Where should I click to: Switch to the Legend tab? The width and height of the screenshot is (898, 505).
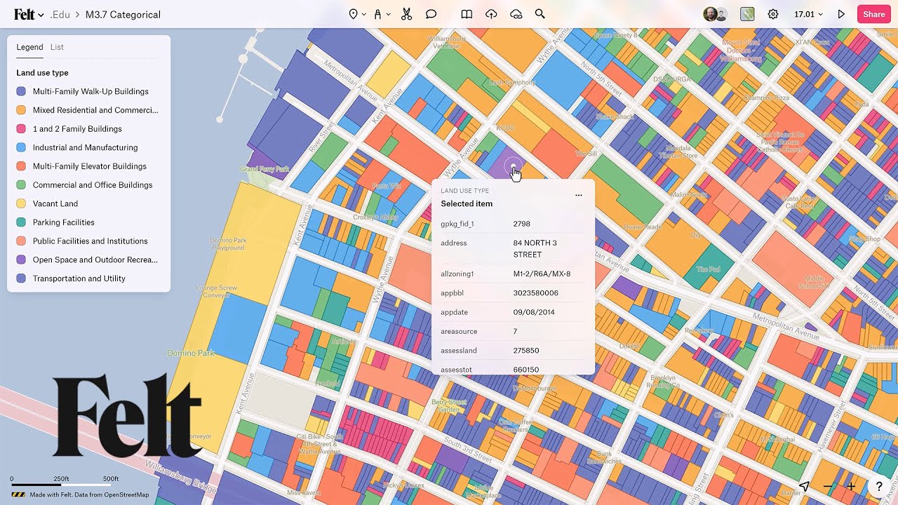[29, 47]
